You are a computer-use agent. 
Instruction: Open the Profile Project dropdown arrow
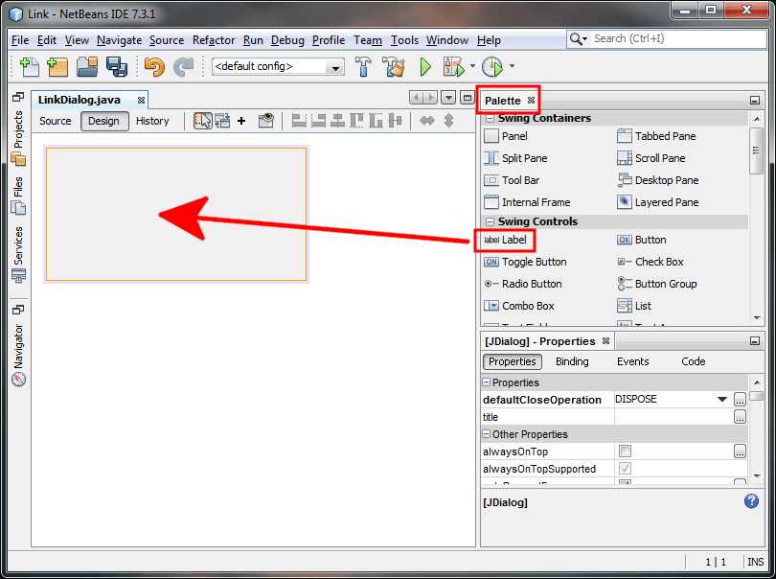(513, 66)
